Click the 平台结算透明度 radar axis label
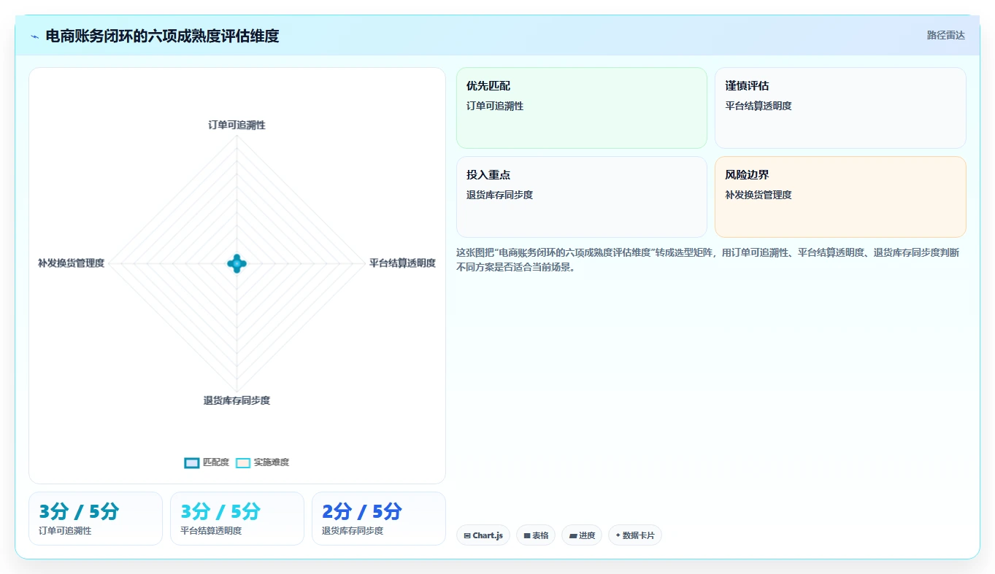Image resolution: width=995 pixels, height=574 pixels. (402, 263)
